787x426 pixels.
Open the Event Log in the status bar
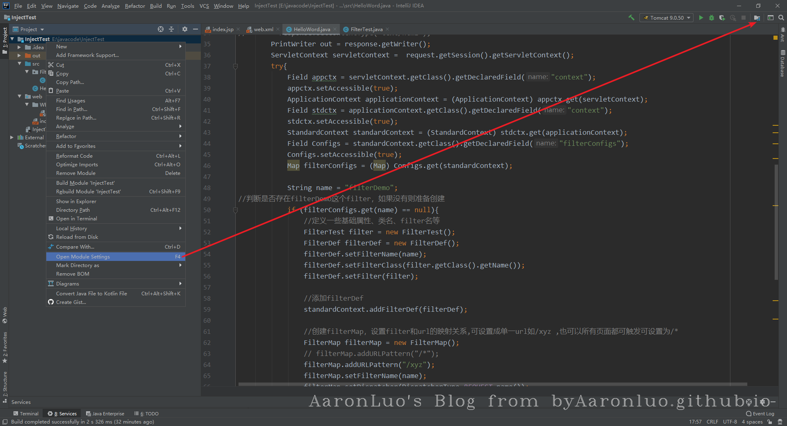[x=760, y=414]
